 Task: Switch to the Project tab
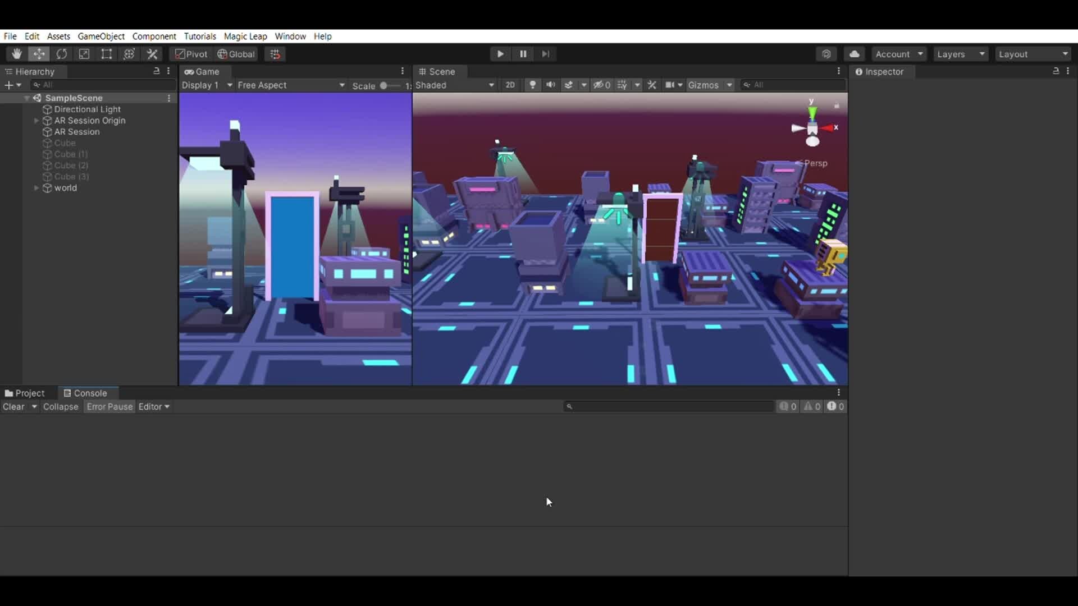(29, 393)
